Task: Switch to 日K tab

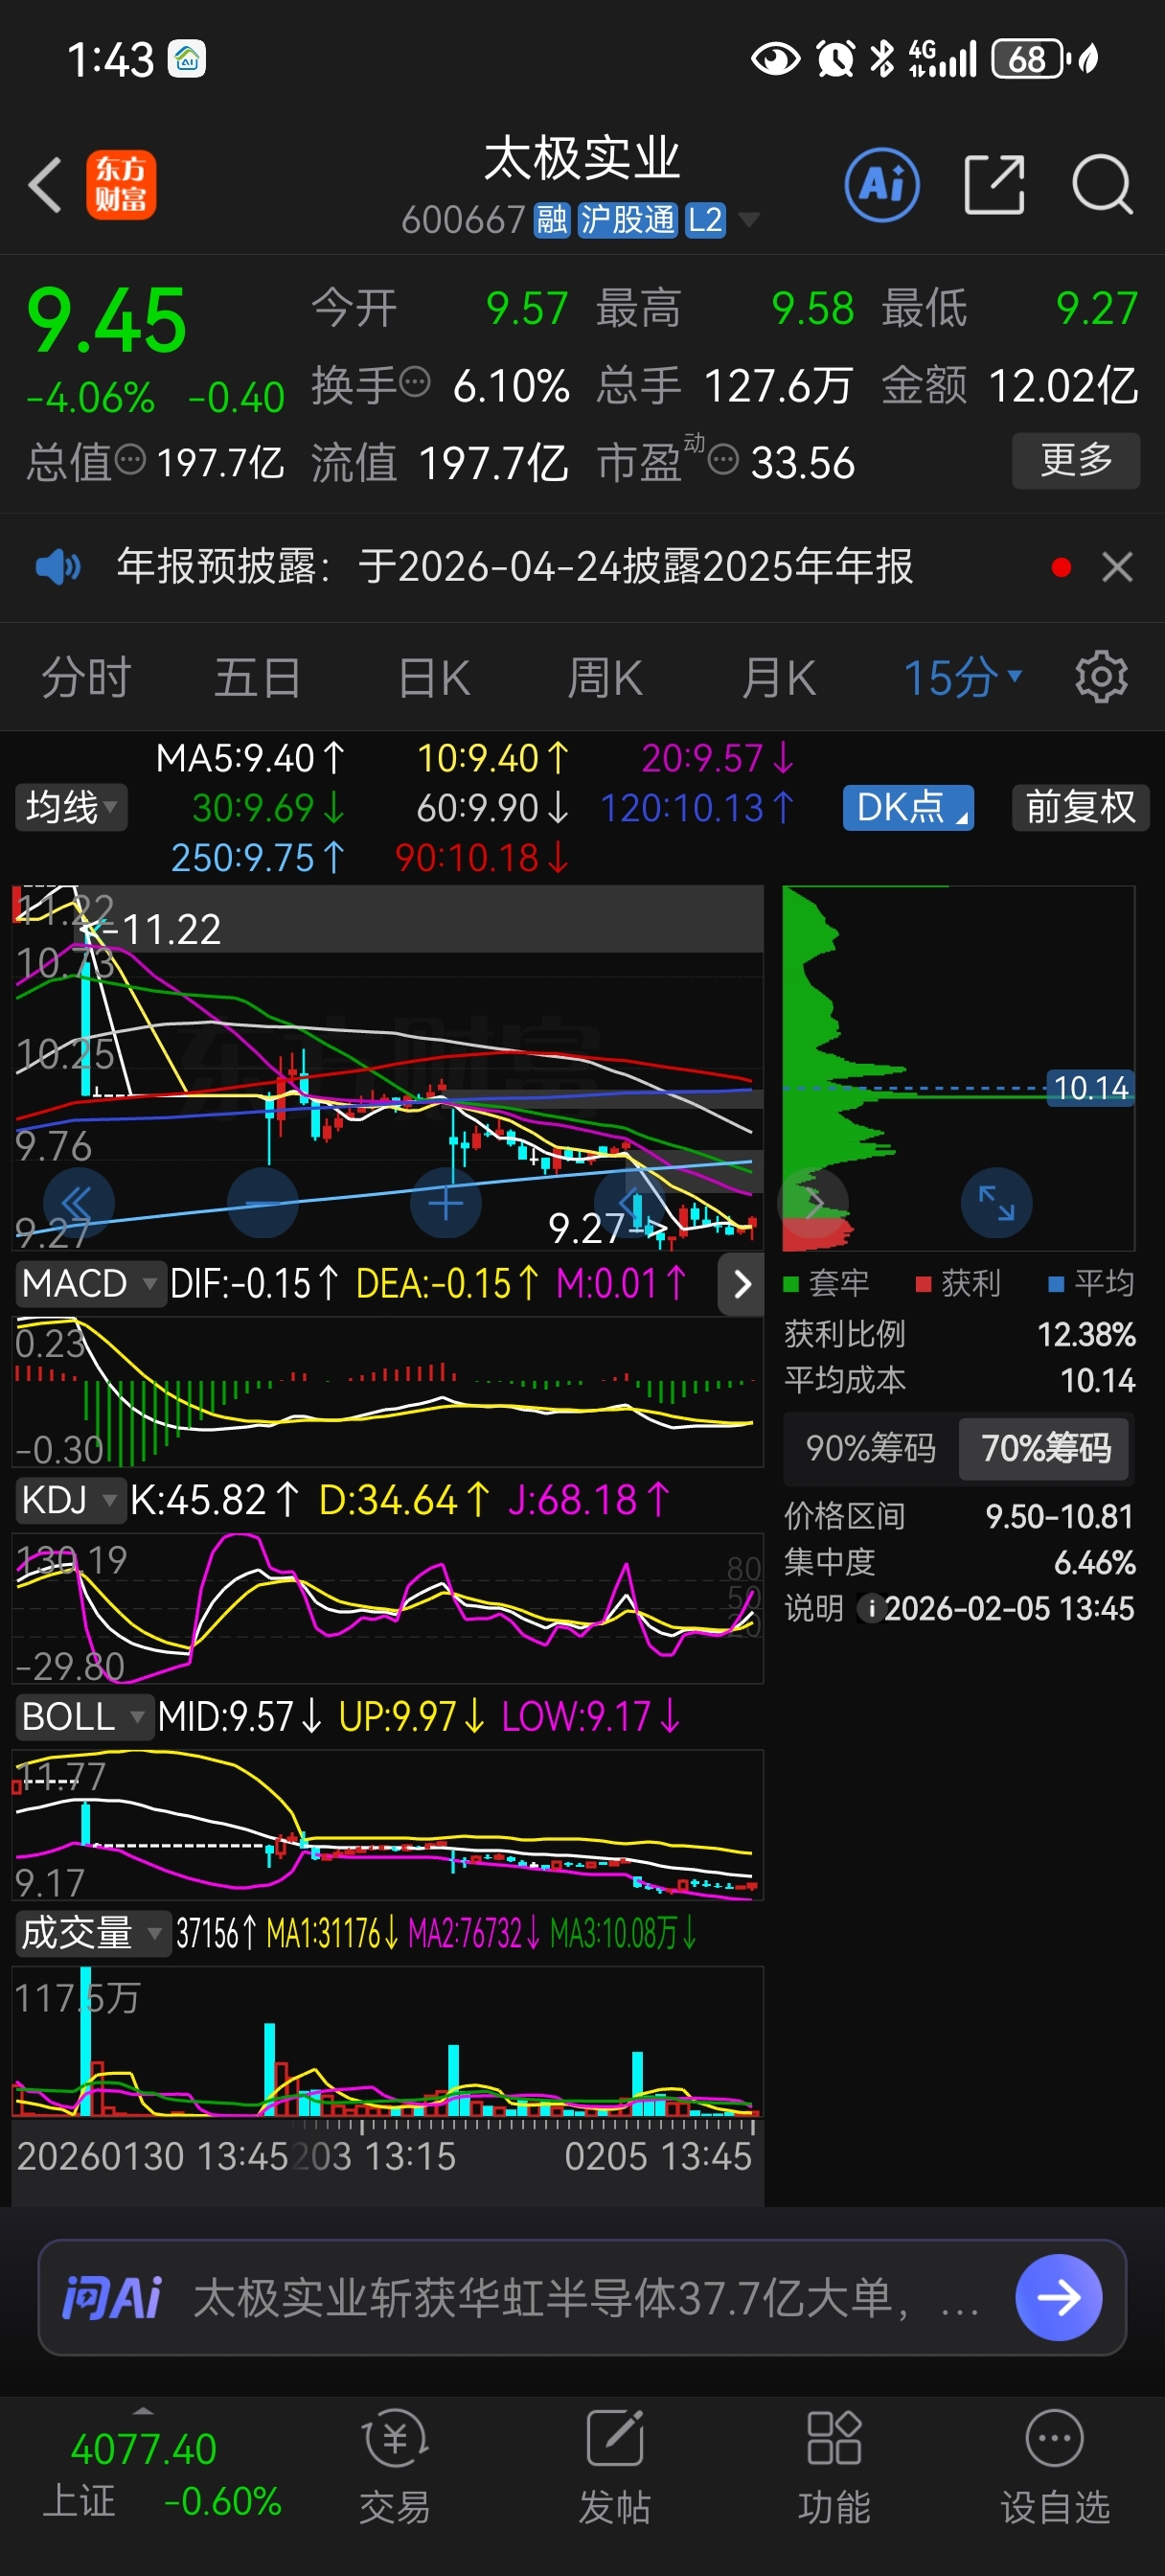Action: pos(434,677)
